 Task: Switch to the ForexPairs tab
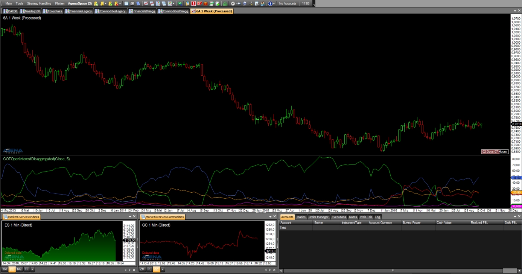pos(53,11)
